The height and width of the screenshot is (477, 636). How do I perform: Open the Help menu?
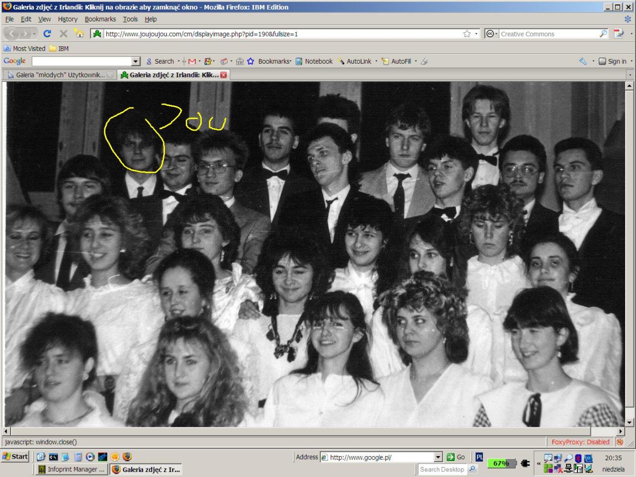pyautogui.click(x=151, y=19)
